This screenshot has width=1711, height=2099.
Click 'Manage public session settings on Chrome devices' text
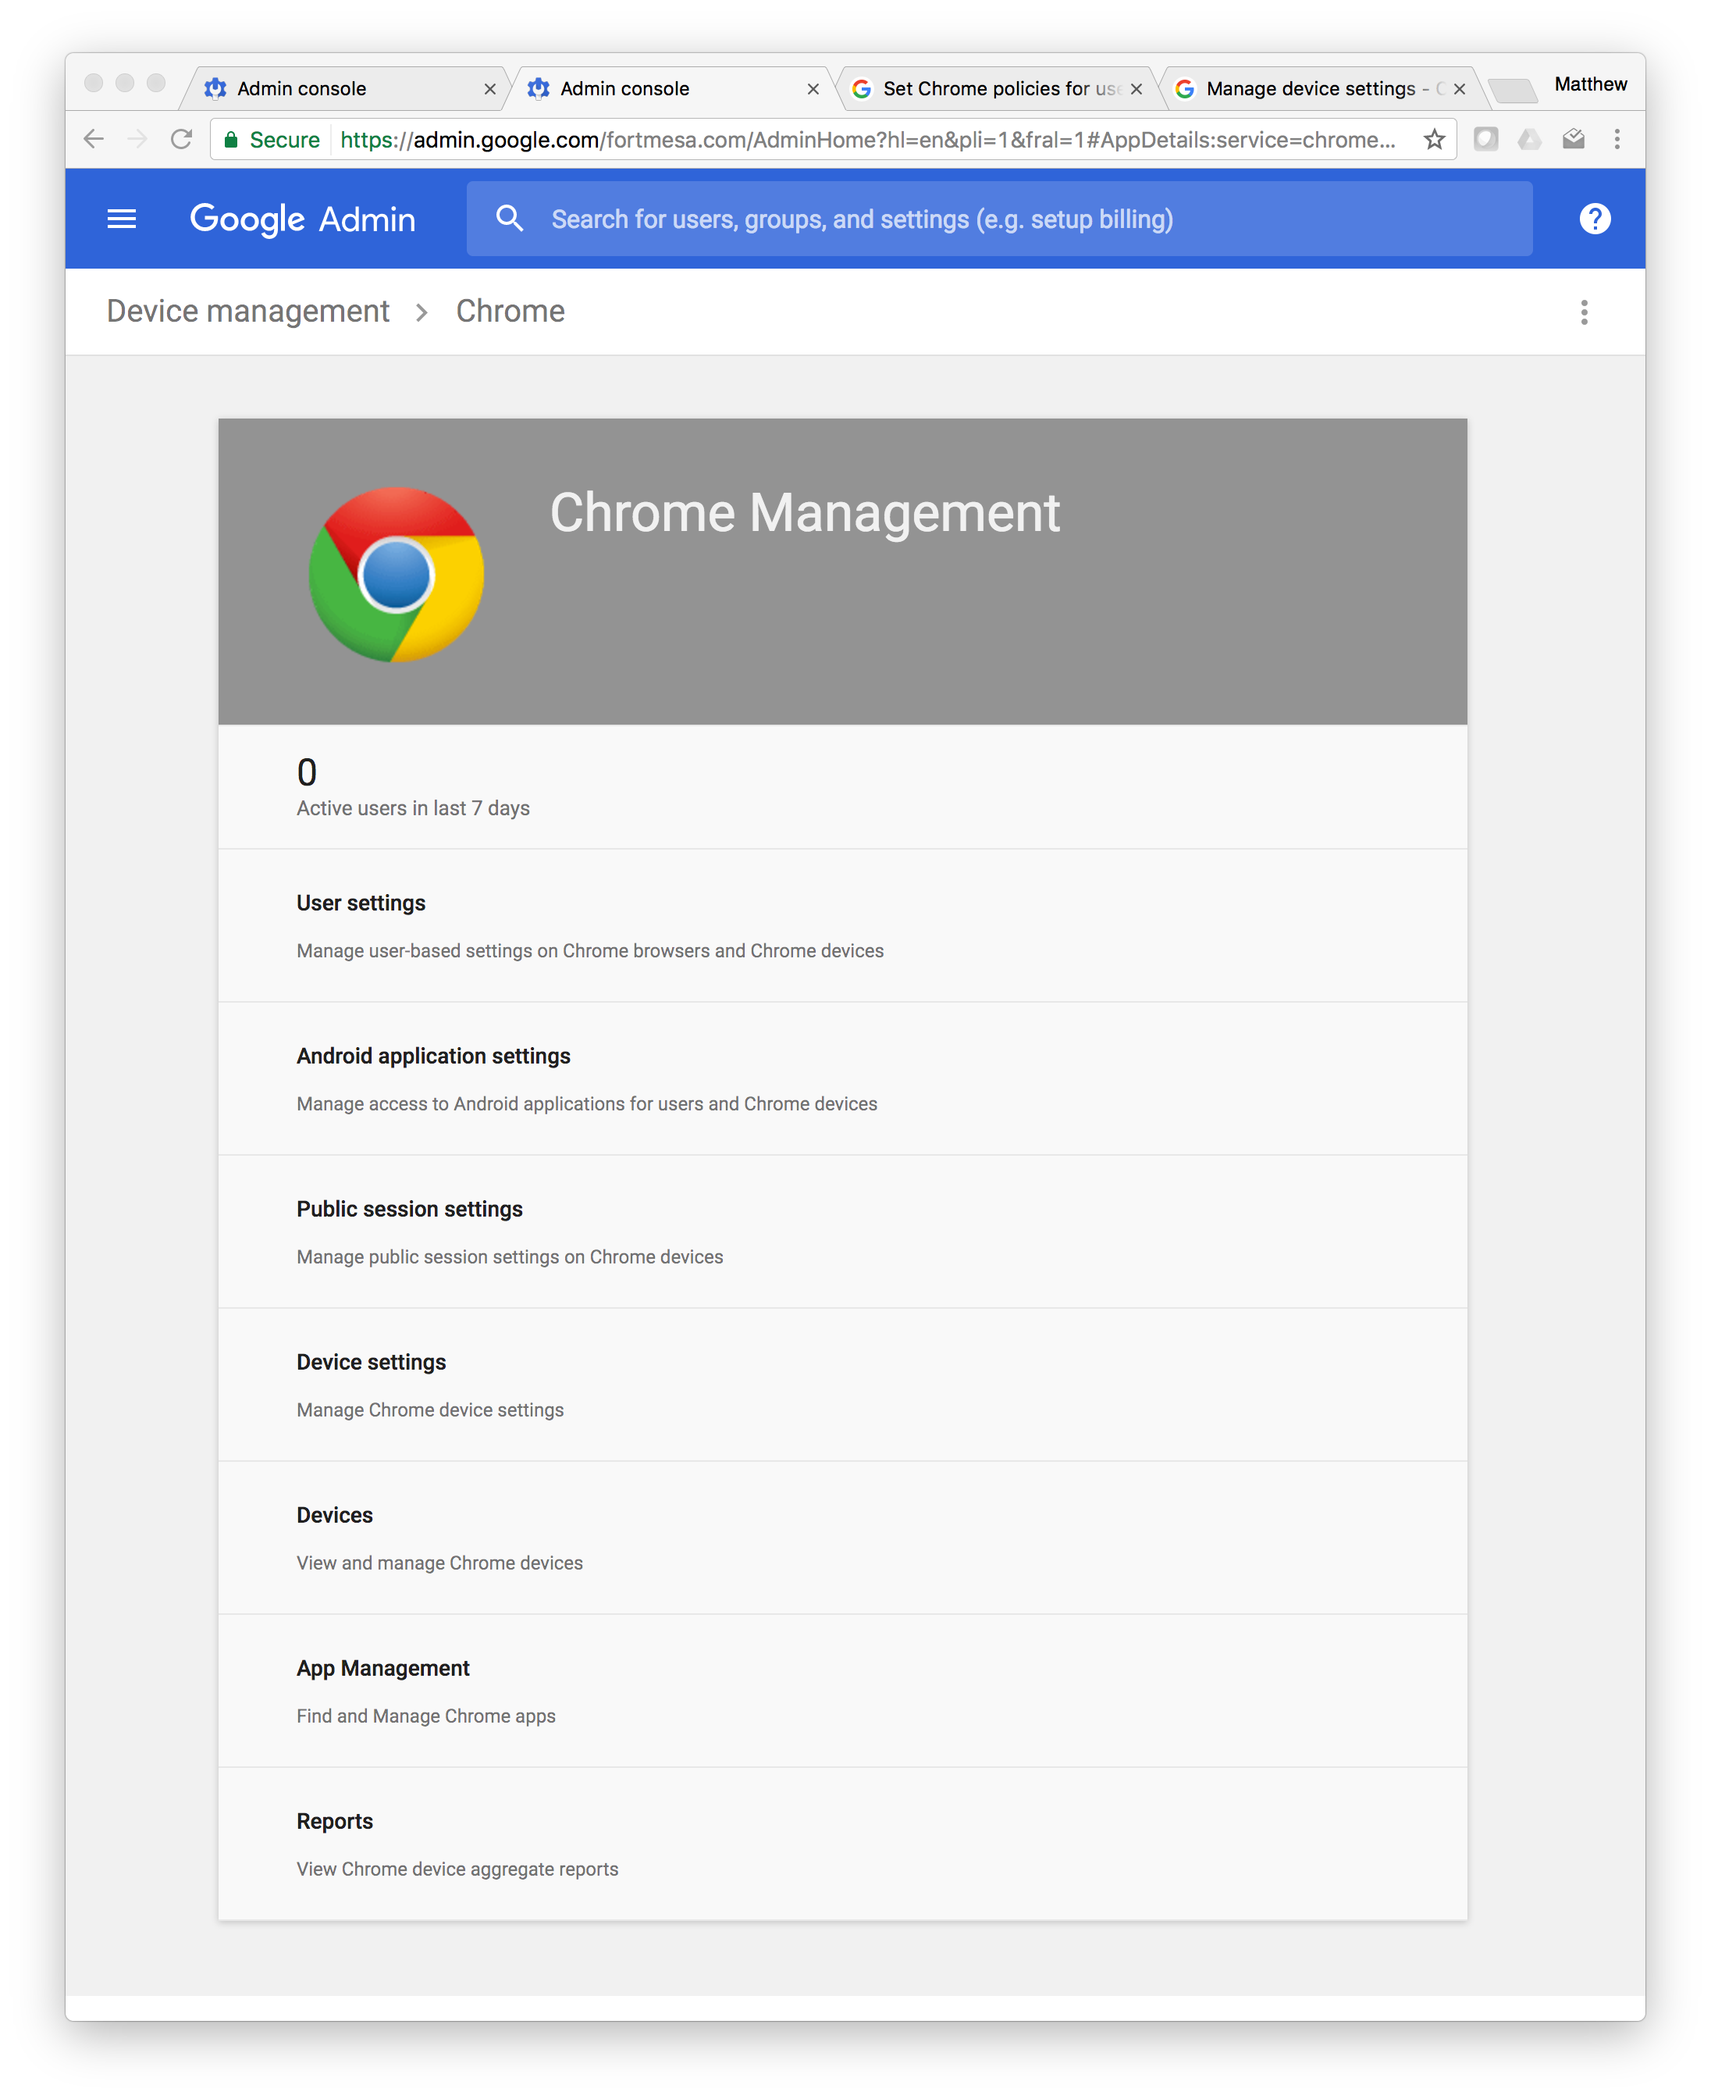510,1257
